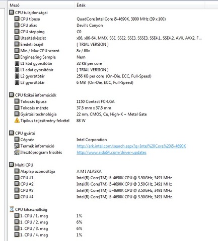The height and width of the screenshot is (241, 218).
Task: Select the instruction set value starting with x86
Action: coord(139,38)
